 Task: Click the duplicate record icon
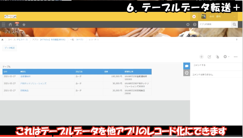[217, 57]
